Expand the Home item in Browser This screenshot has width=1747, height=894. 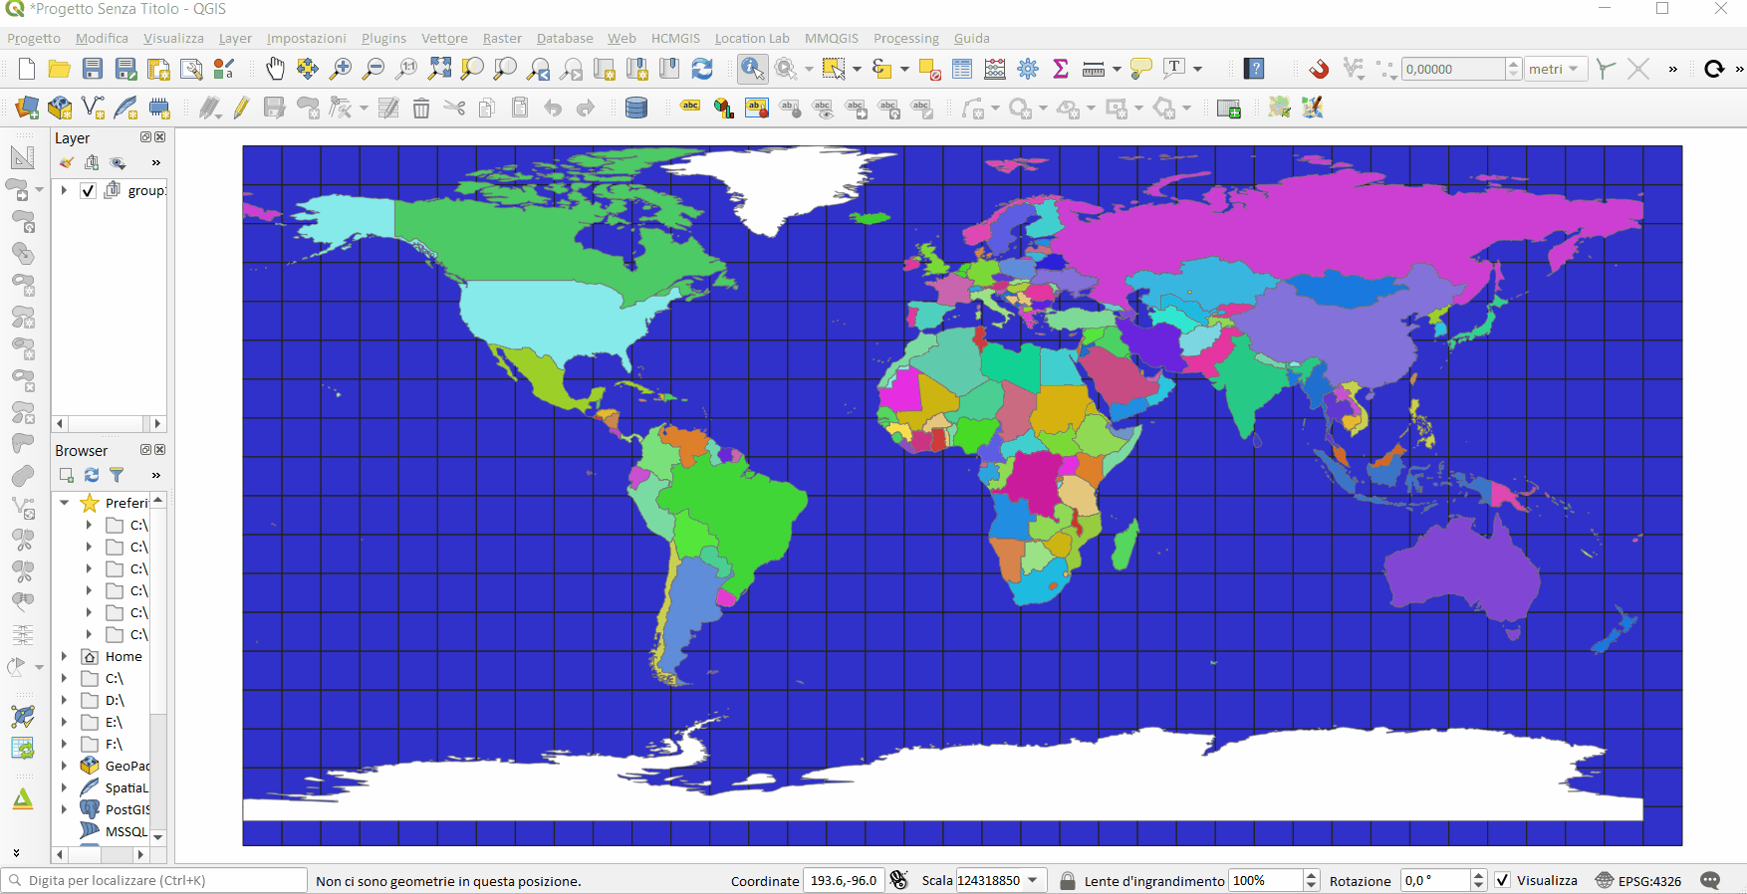[x=65, y=656]
